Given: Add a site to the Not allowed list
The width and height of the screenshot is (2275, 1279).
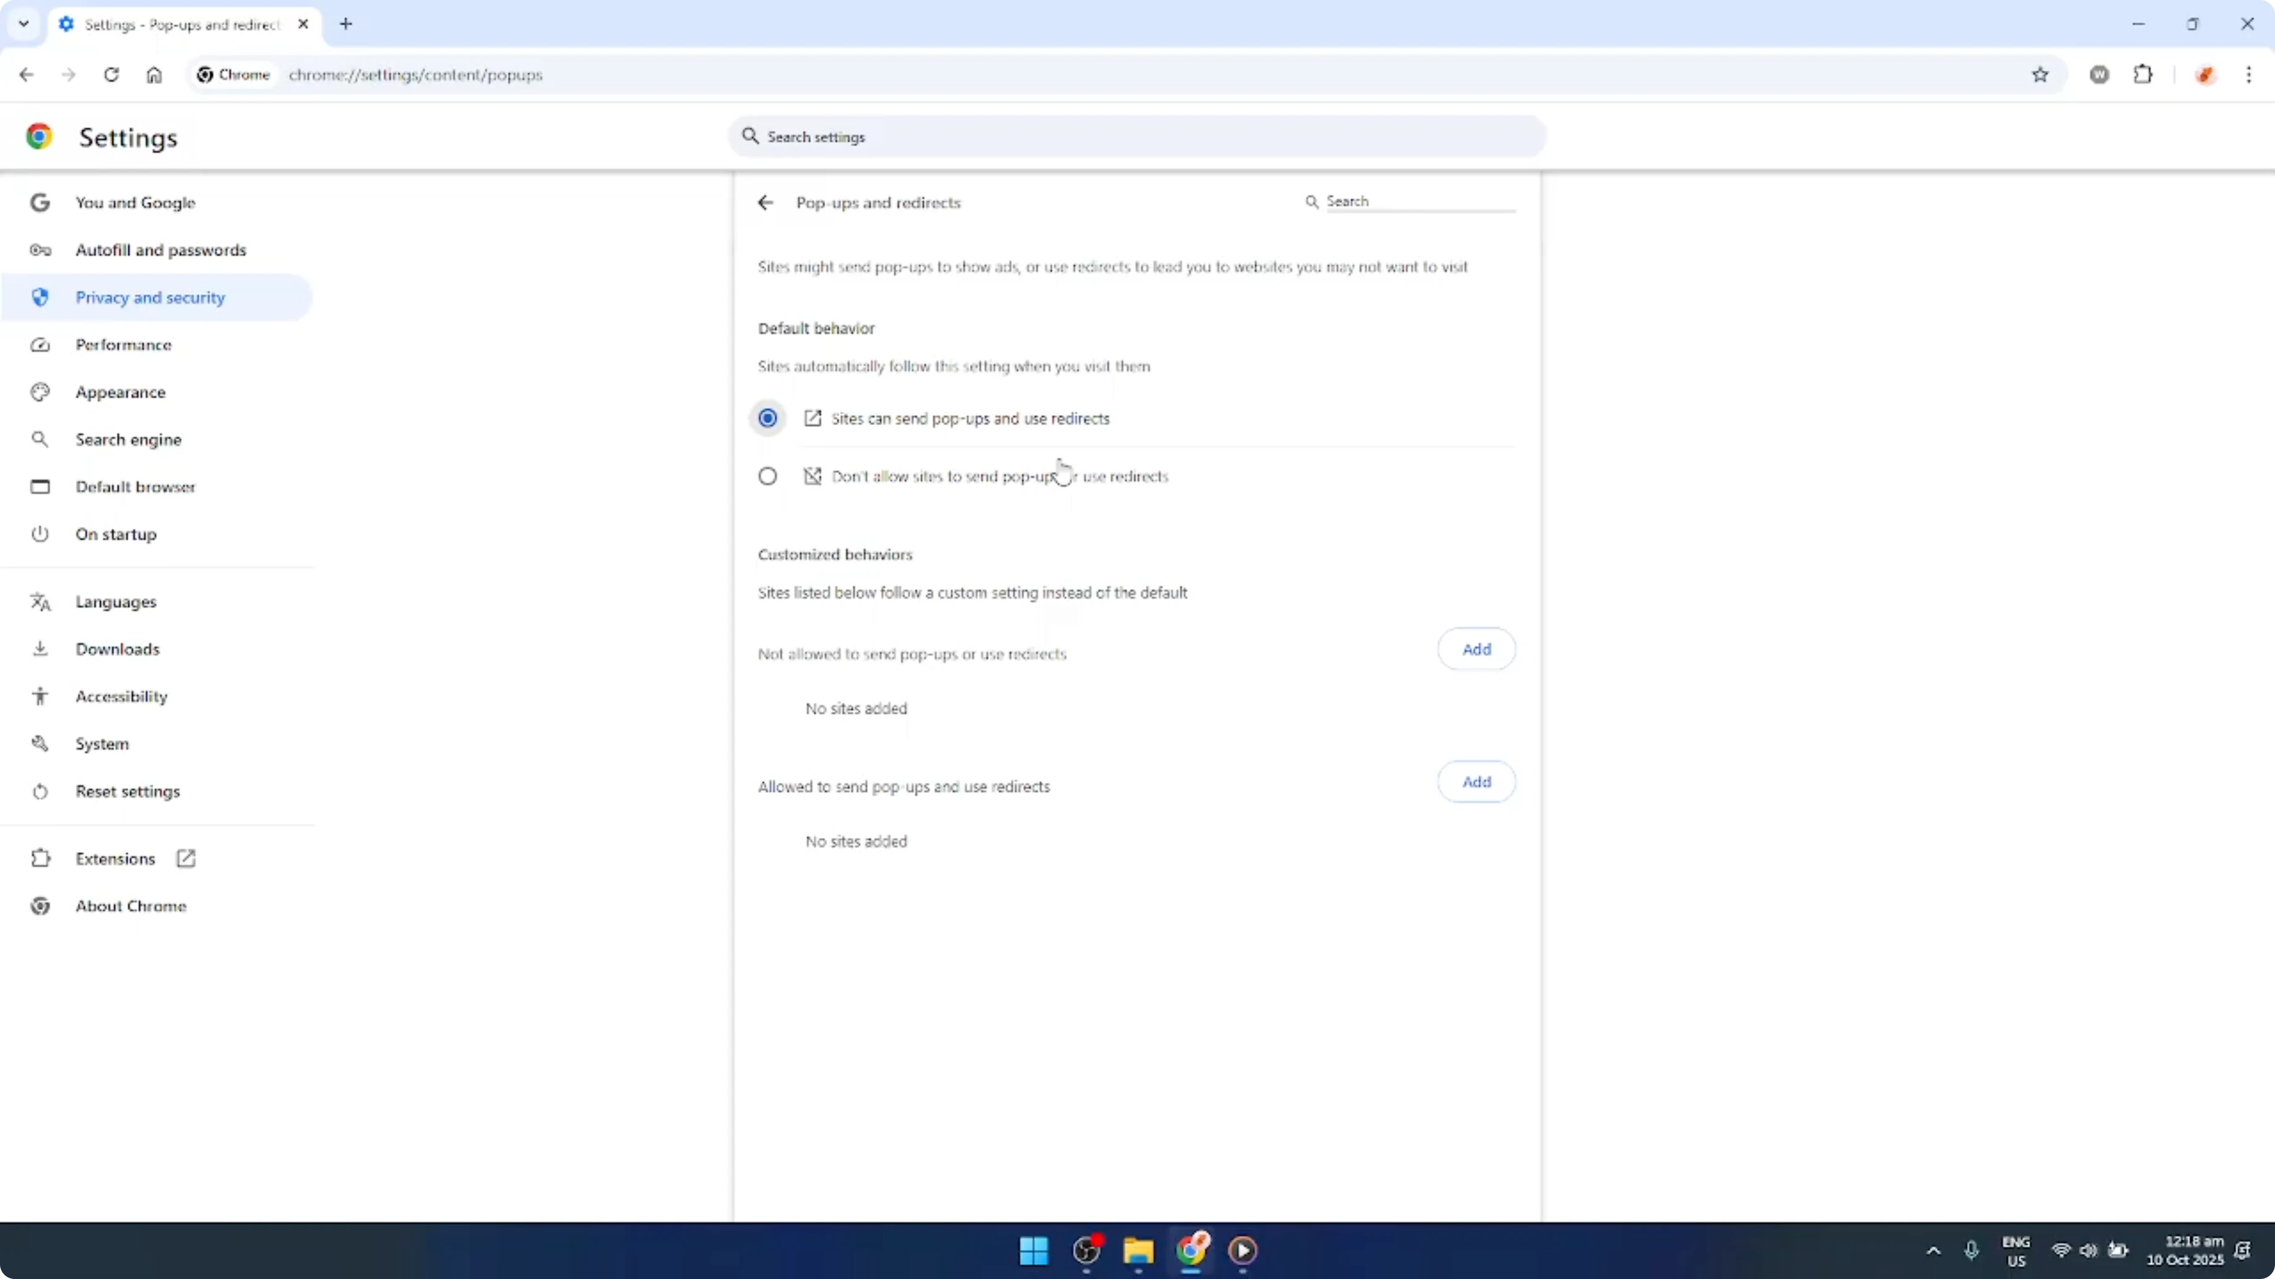Looking at the screenshot, I should (x=1477, y=649).
